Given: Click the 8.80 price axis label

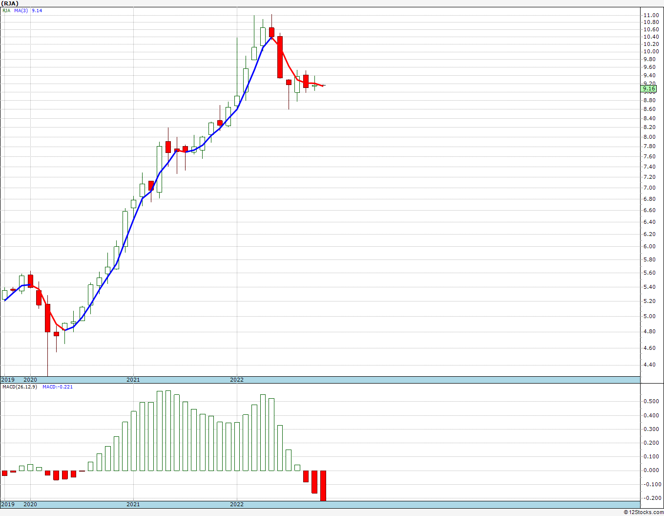Looking at the screenshot, I should [650, 101].
